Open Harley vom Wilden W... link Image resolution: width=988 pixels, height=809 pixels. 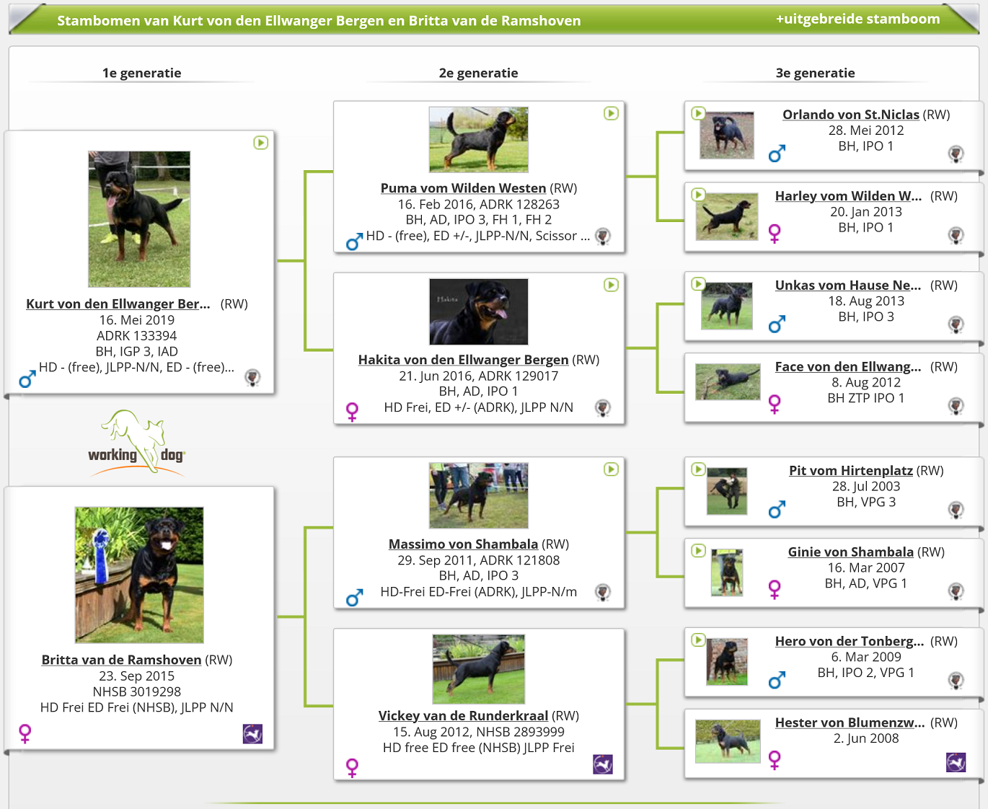[x=848, y=196]
